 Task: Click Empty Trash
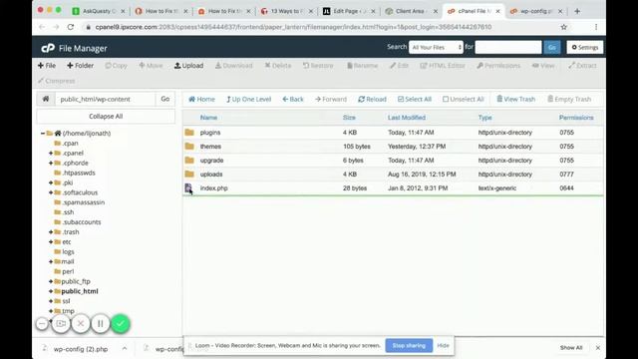click(x=569, y=99)
